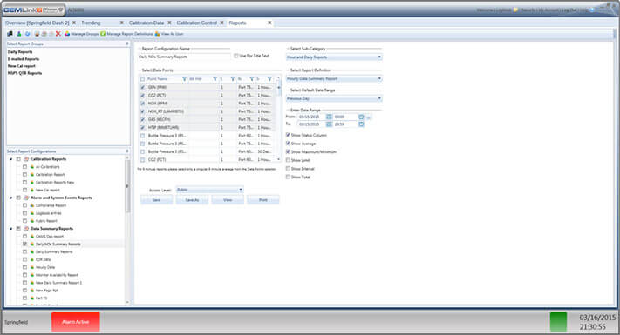Click Data Summary Reports folder icon in tree
The height and width of the screenshot is (335, 620).
[x=26, y=229]
